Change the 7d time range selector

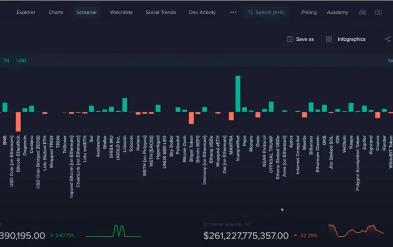(6, 61)
